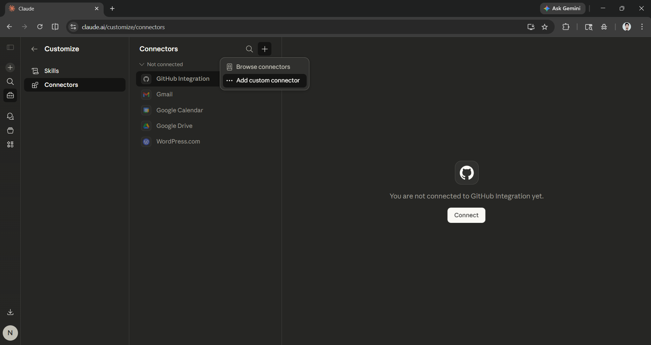Open the Customize toolbox icon in rail
The image size is (651, 345).
pyautogui.click(x=10, y=95)
